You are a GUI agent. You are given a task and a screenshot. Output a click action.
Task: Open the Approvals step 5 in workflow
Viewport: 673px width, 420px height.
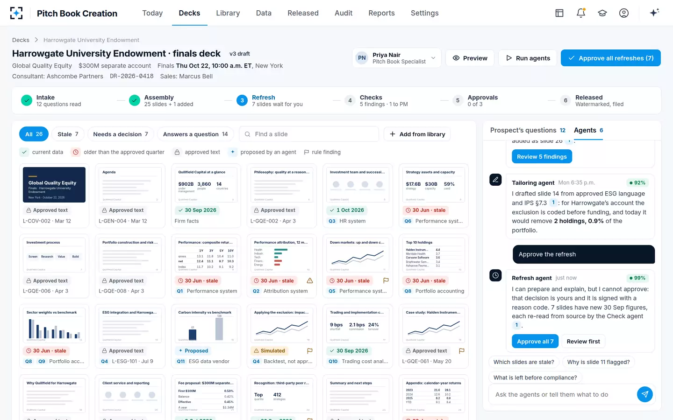475,100
